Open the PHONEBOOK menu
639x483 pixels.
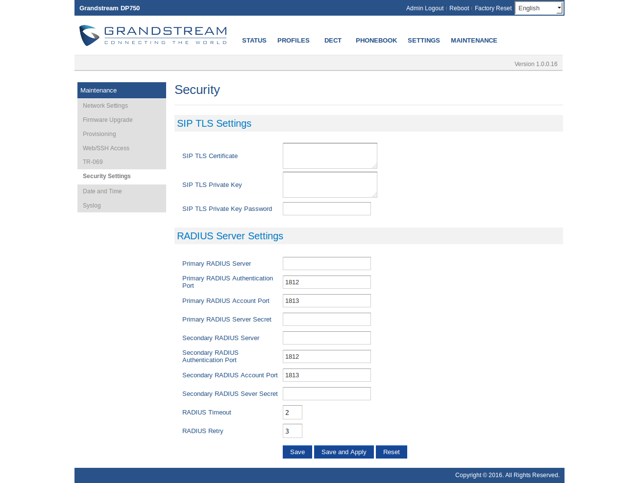click(376, 41)
